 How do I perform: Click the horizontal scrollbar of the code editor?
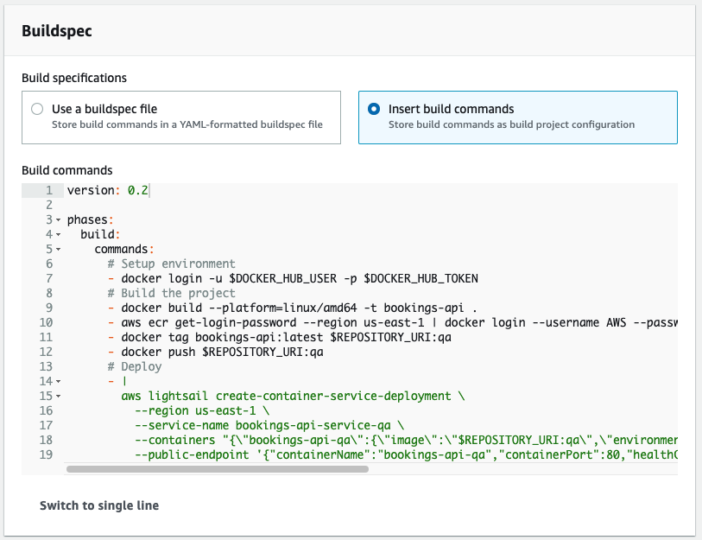click(x=218, y=469)
